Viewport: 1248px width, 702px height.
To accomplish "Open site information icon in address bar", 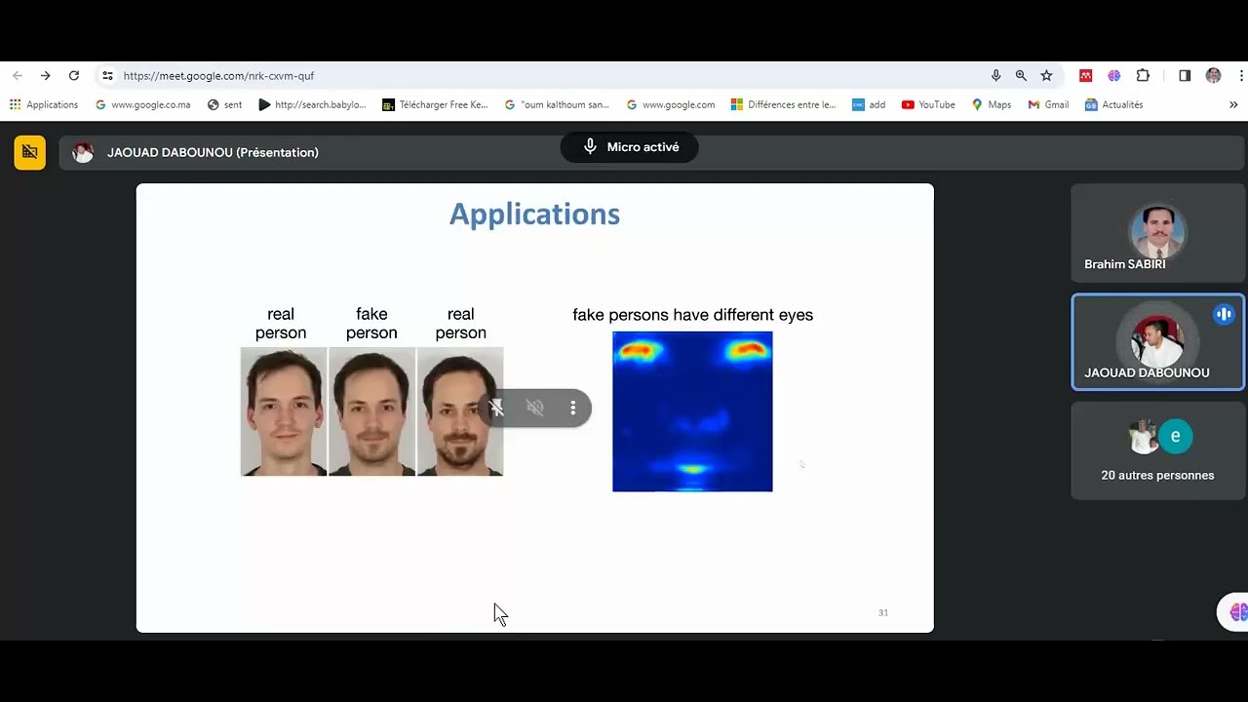I will [107, 75].
